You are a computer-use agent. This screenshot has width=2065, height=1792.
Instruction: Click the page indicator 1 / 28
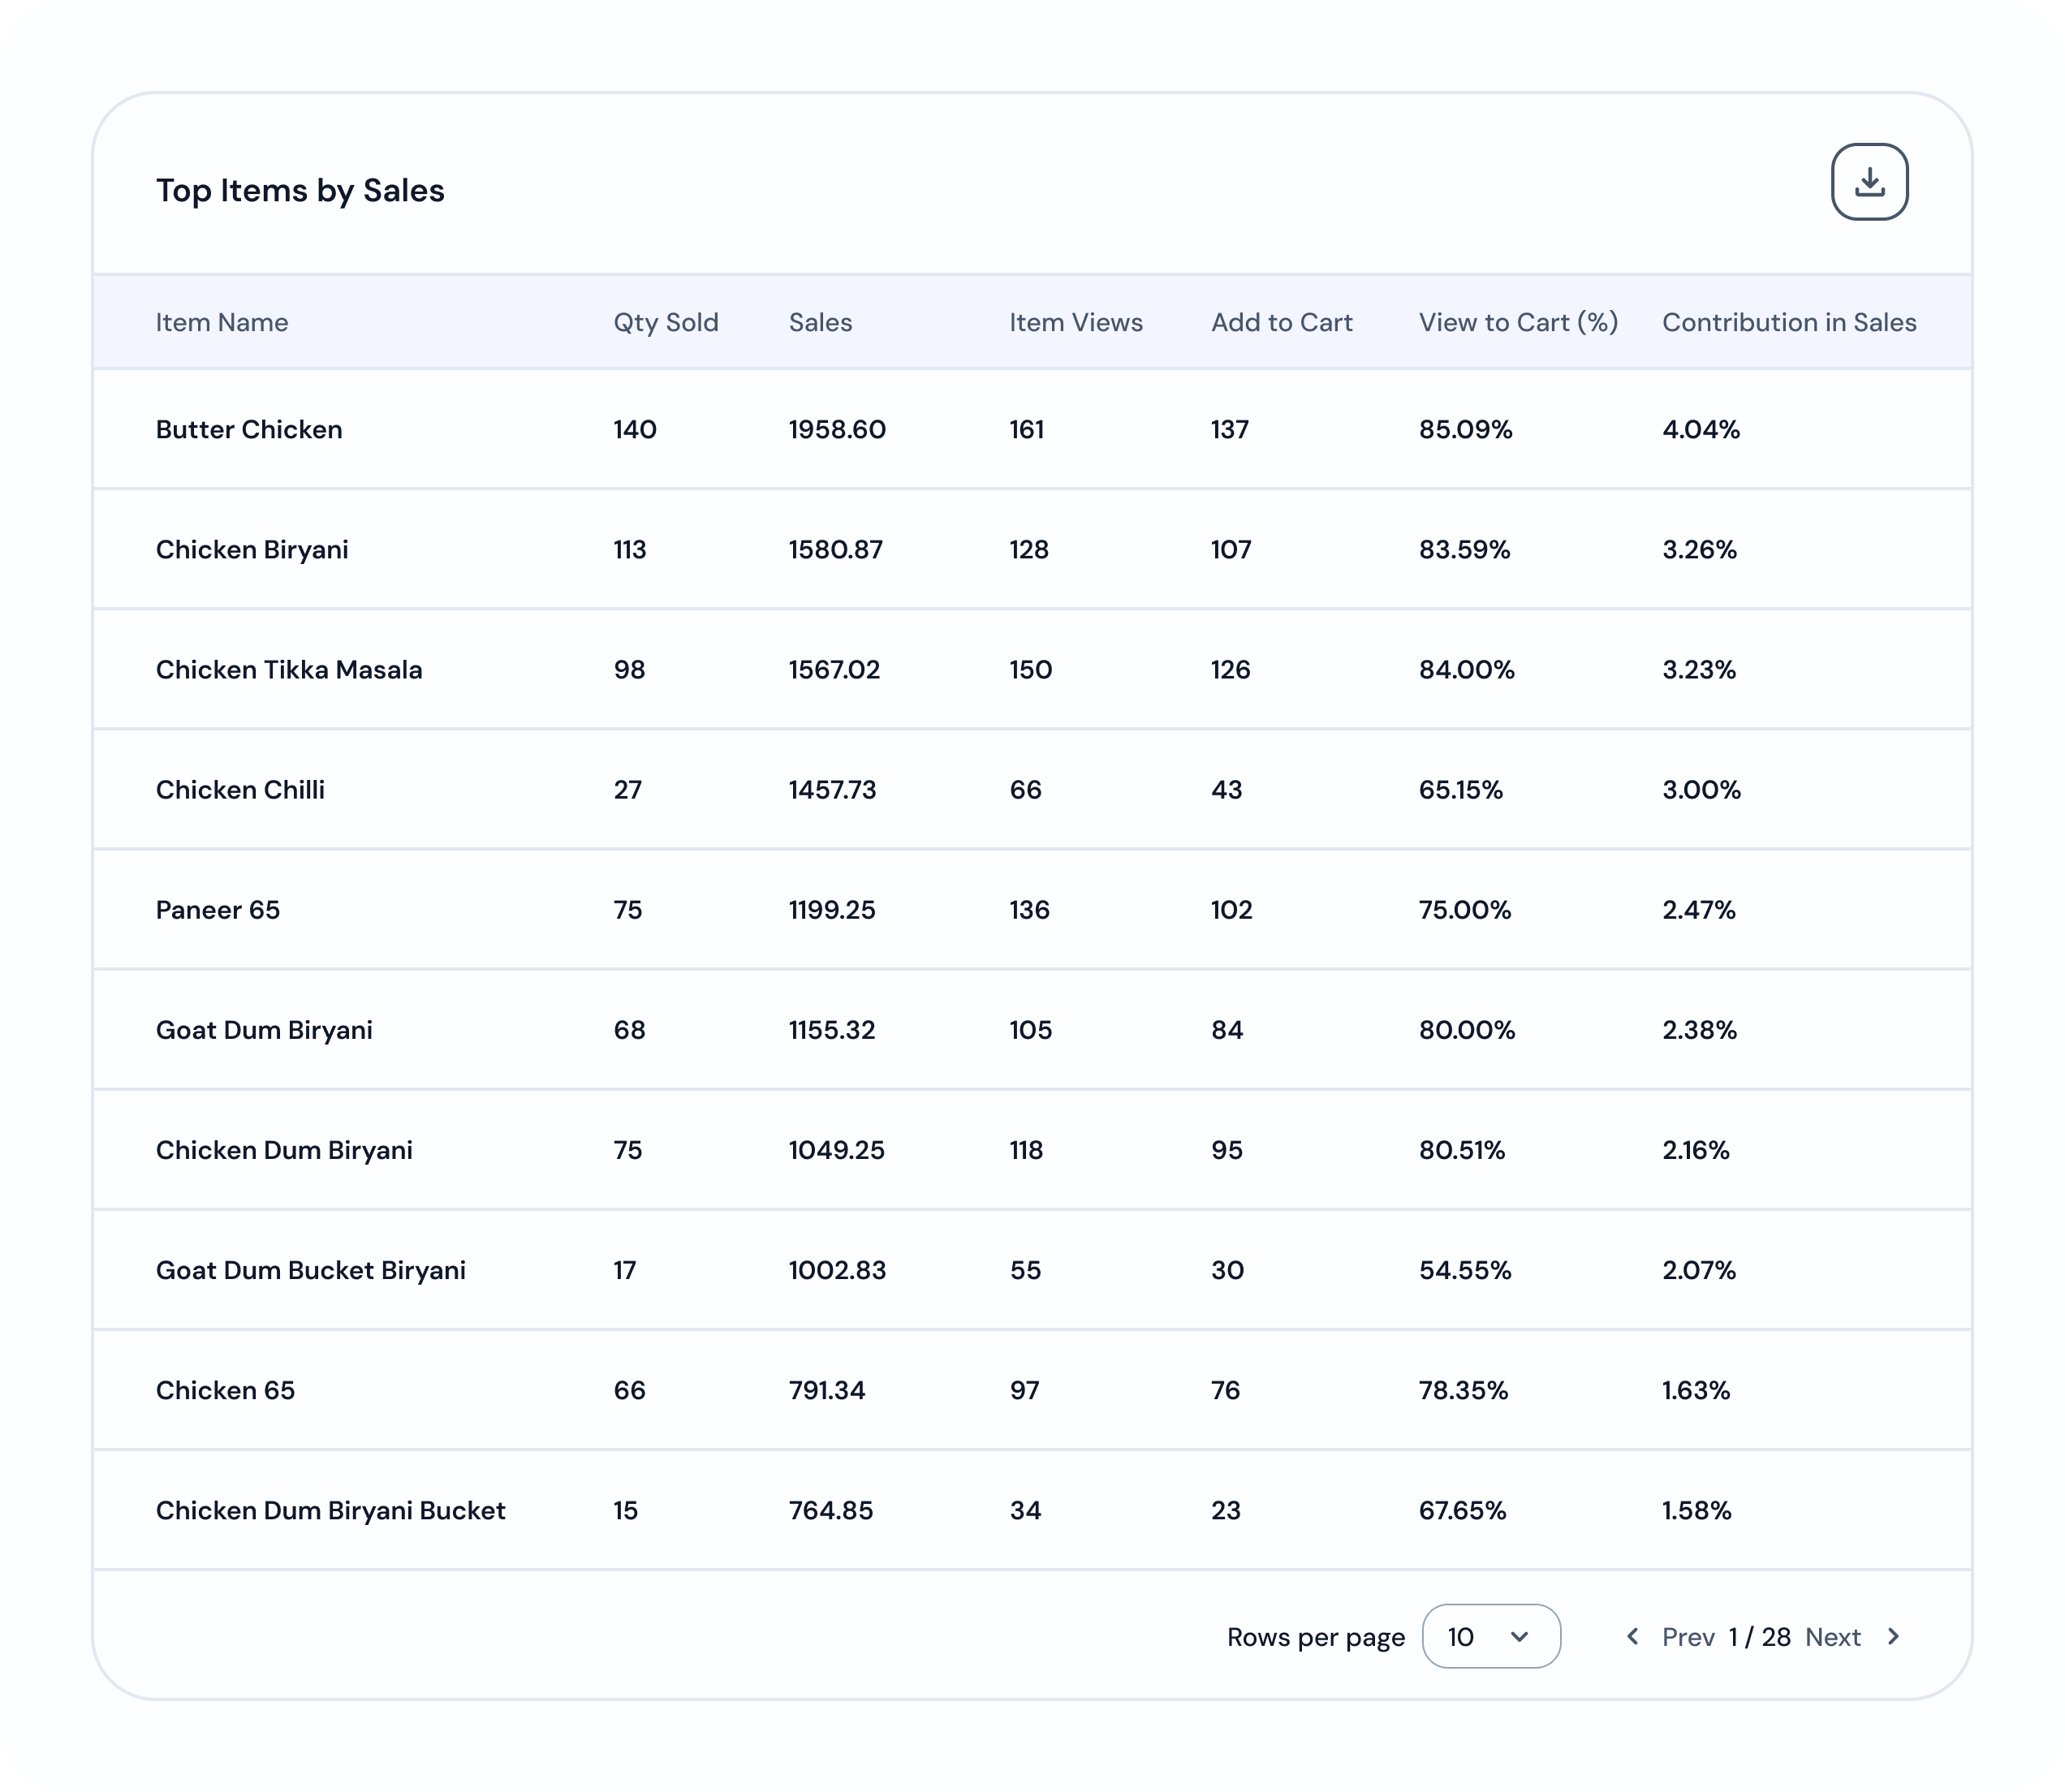tap(1760, 1637)
